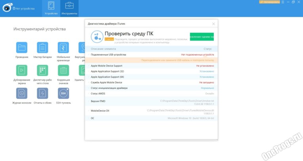
Task: Select the MobileDevice Dll row
Action: coord(151,111)
